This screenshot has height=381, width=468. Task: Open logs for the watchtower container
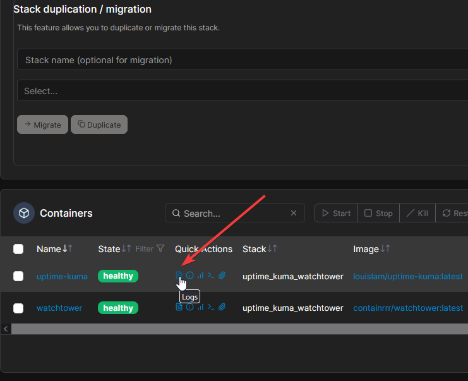click(179, 308)
